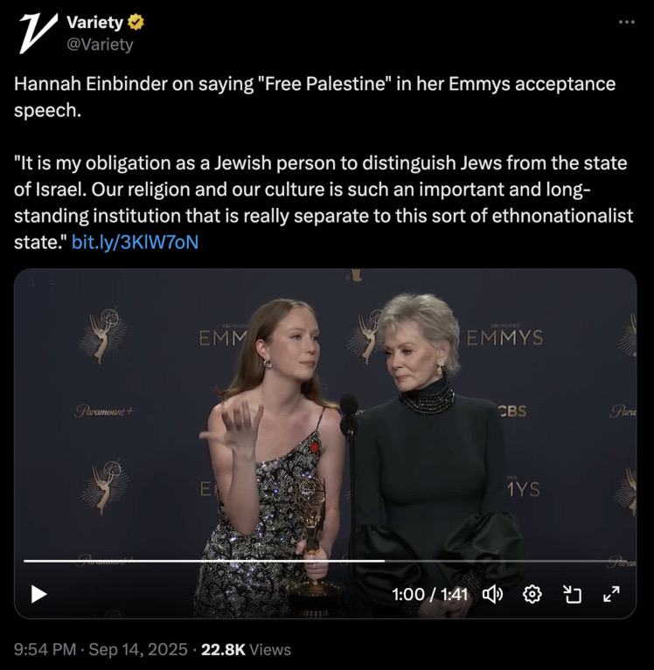This screenshot has height=670, width=654.
Task: Open the @Variety handle
Action: click(100, 44)
